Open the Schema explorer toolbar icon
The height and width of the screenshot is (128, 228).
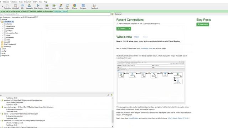(74, 6)
